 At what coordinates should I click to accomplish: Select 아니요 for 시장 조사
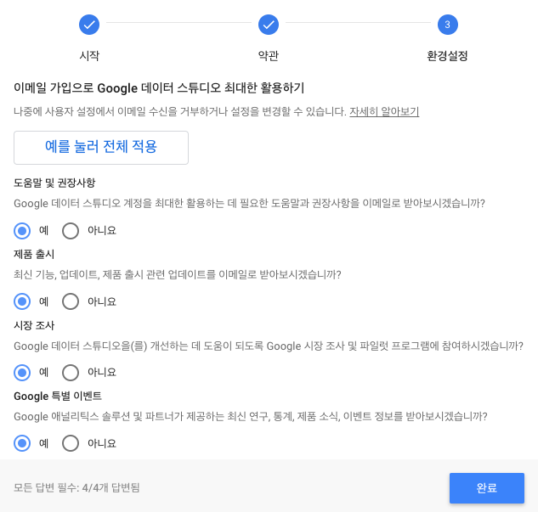tap(71, 373)
